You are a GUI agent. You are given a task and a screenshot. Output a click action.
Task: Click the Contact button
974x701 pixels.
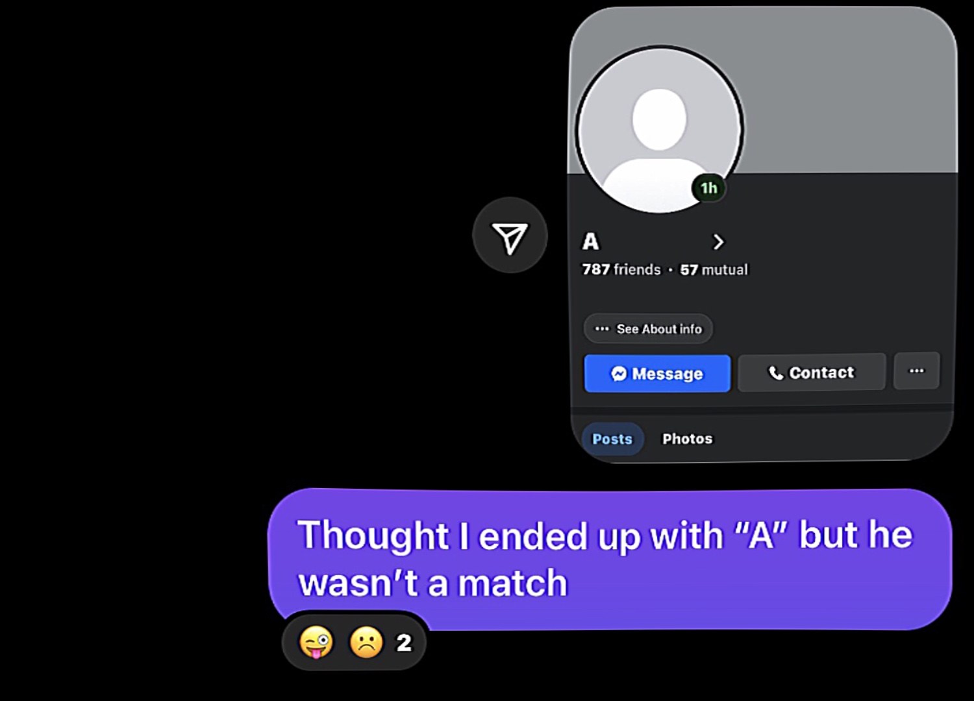812,373
